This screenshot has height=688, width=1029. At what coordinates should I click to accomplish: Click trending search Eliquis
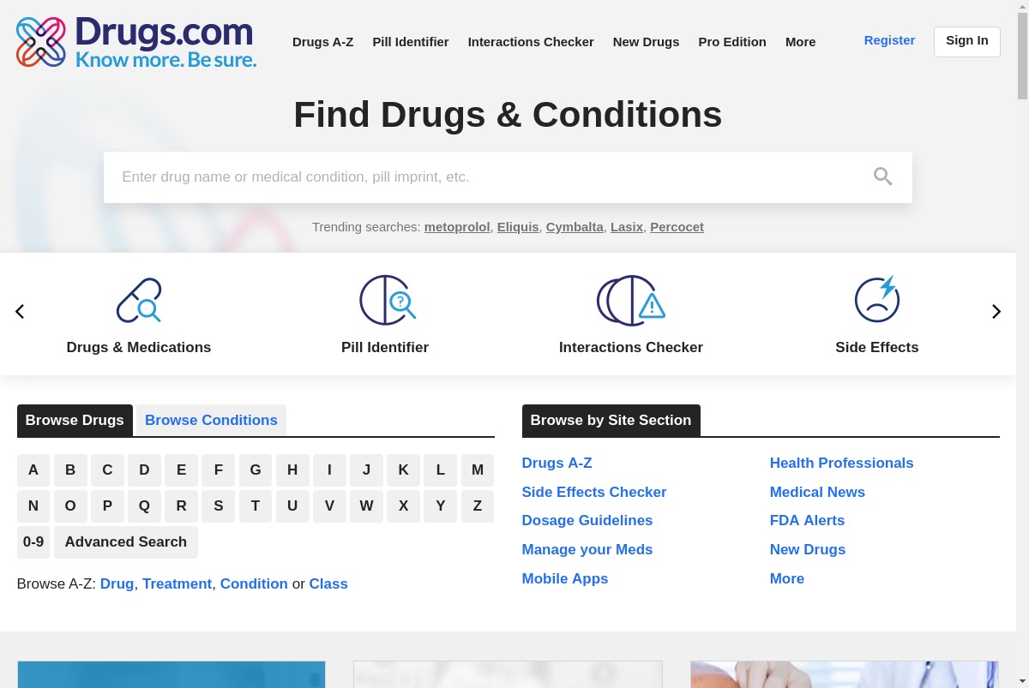pyautogui.click(x=518, y=227)
